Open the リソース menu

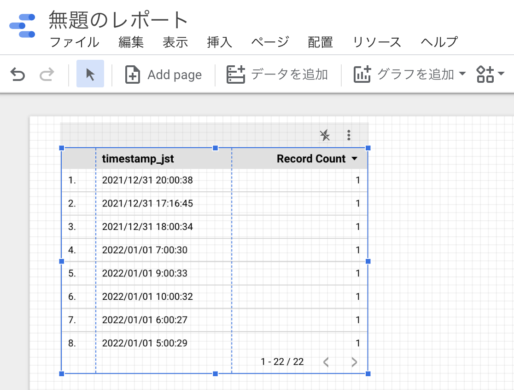(x=377, y=42)
